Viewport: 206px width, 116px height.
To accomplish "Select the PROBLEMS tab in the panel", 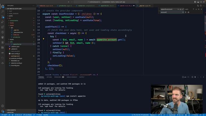I will click(x=59, y=77).
